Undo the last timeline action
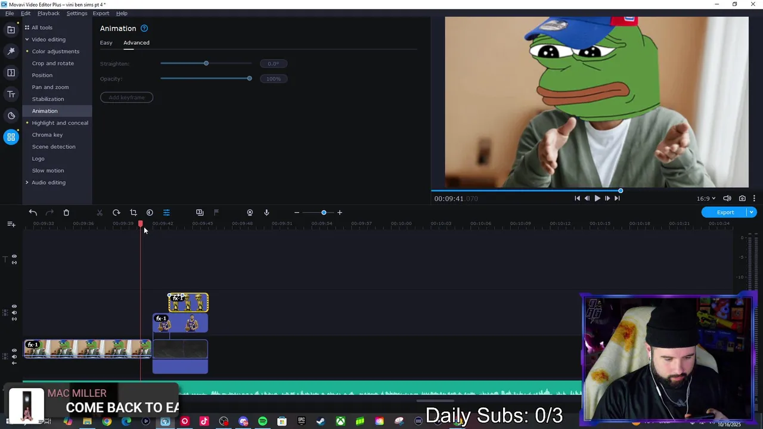 [33, 213]
